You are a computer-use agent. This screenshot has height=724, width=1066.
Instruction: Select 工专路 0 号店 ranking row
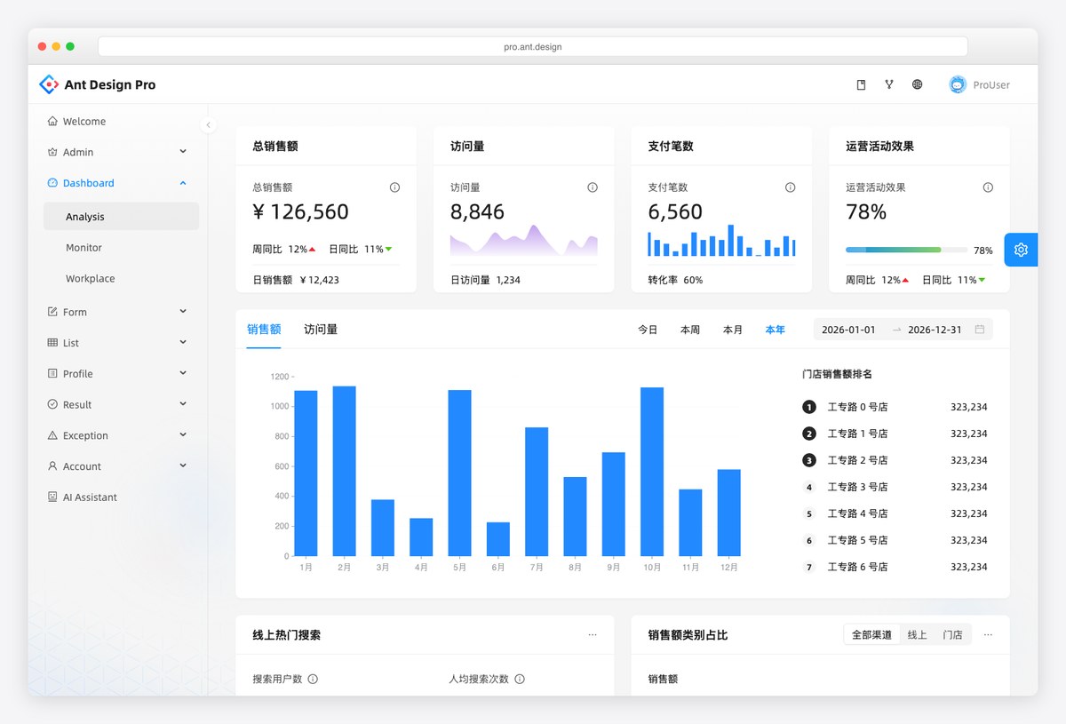click(x=895, y=407)
